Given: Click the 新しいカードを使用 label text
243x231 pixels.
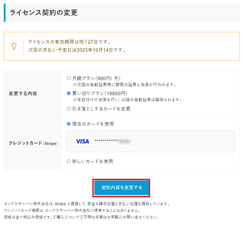Looking at the screenshot, I should coord(93,161).
